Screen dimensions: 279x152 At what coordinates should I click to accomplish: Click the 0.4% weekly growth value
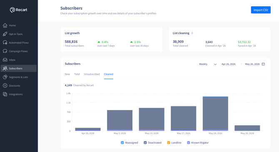tap(105, 42)
